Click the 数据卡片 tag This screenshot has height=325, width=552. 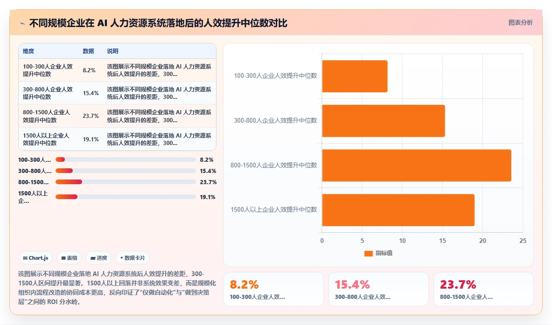(133, 258)
